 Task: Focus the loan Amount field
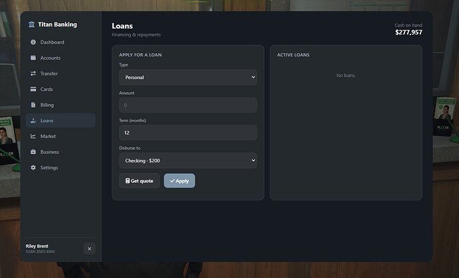click(x=188, y=105)
